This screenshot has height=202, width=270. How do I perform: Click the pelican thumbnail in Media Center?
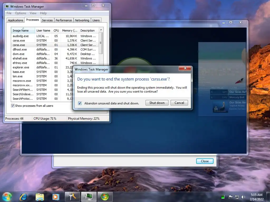point(220,107)
